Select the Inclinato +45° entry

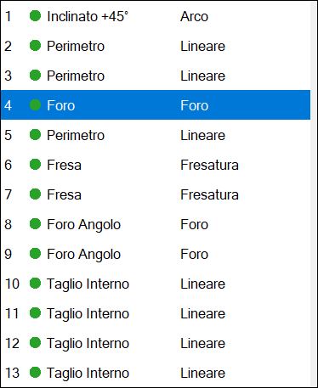[x=88, y=16]
